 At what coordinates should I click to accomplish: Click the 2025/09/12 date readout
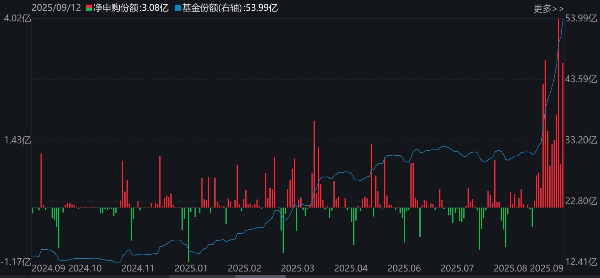point(56,8)
